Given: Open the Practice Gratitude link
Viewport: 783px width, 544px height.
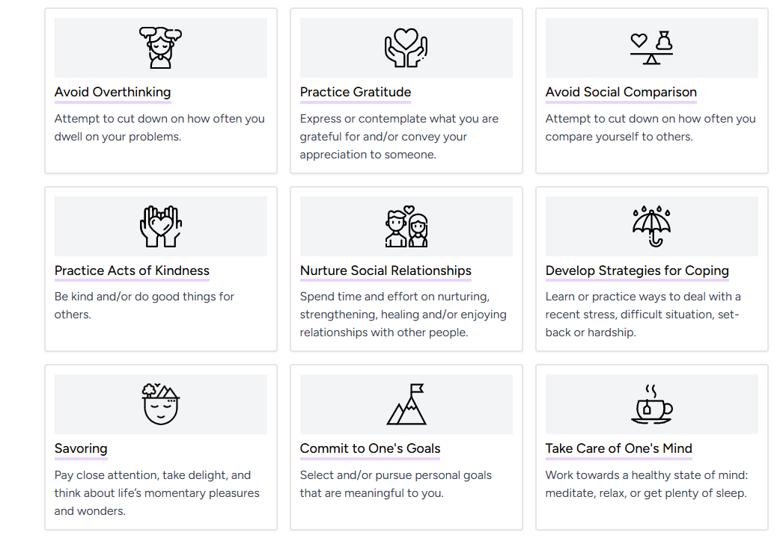Looking at the screenshot, I should (355, 92).
